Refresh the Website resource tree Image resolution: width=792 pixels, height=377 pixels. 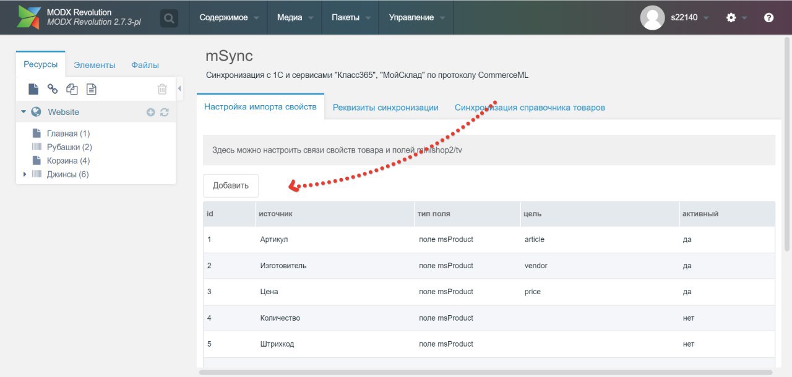(x=164, y=112)
